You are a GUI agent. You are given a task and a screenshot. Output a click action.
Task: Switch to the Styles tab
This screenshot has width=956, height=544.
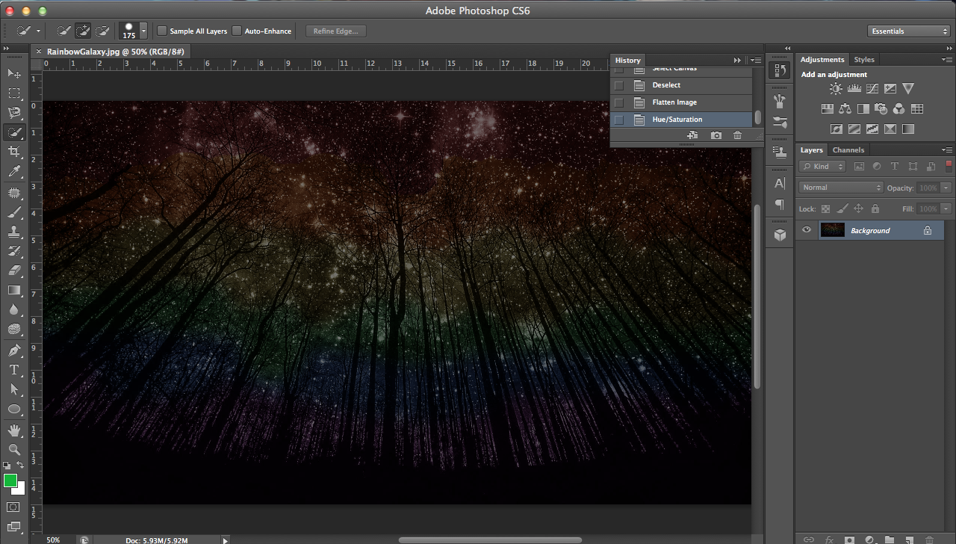pyautogui.click(x=864, y=60)
